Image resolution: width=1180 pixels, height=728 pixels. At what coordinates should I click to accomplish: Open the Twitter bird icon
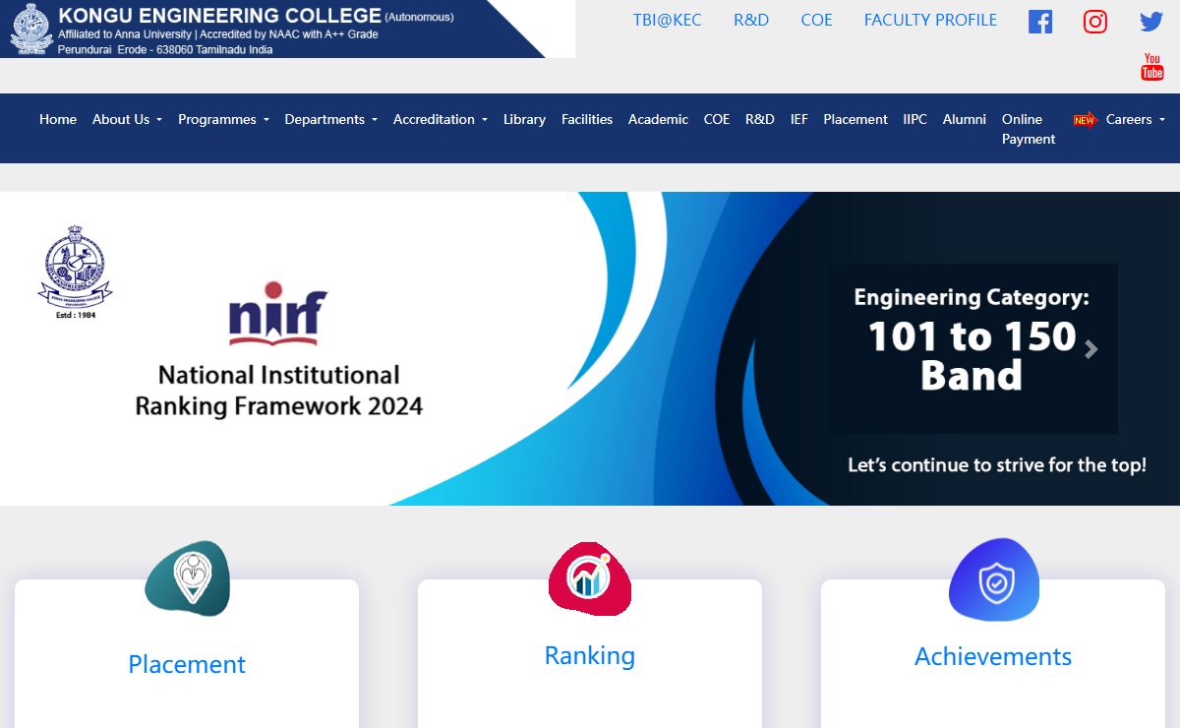[x=1151, y=22]
